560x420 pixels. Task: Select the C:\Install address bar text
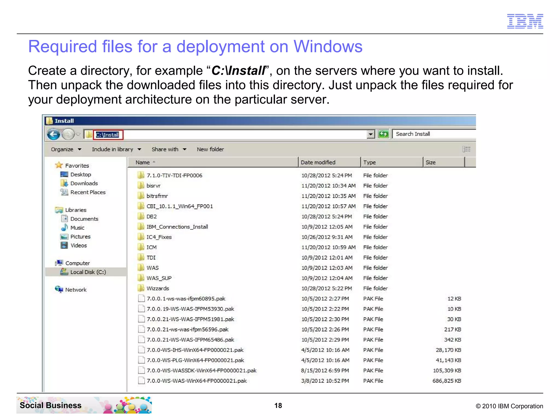click(x=107, y=135)
